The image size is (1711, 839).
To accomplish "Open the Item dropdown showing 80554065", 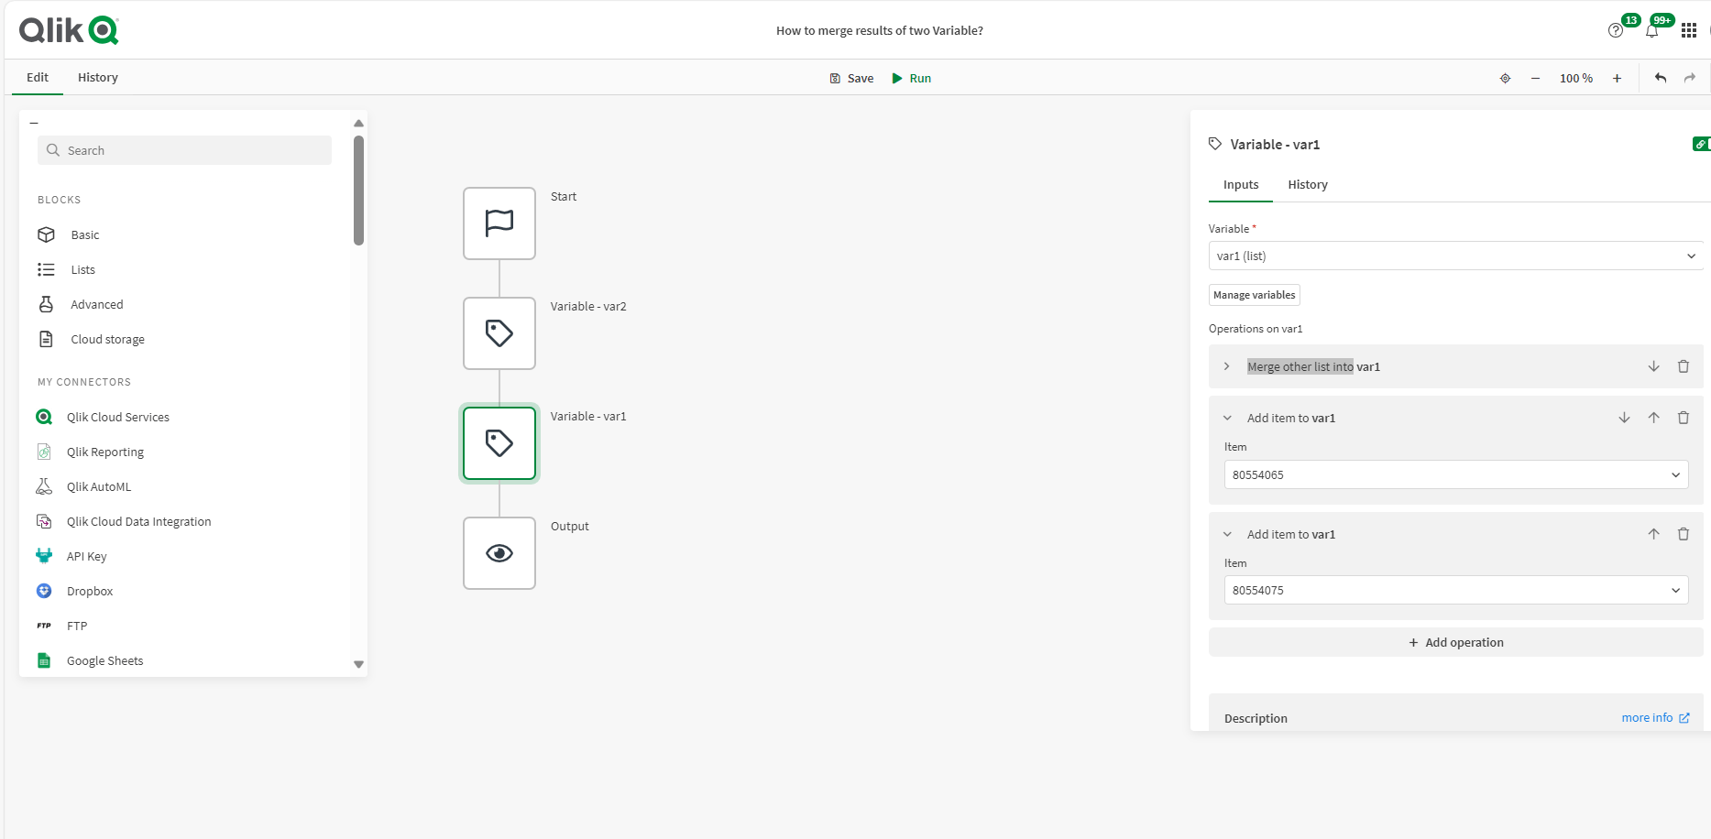I will click(1456, 474).
